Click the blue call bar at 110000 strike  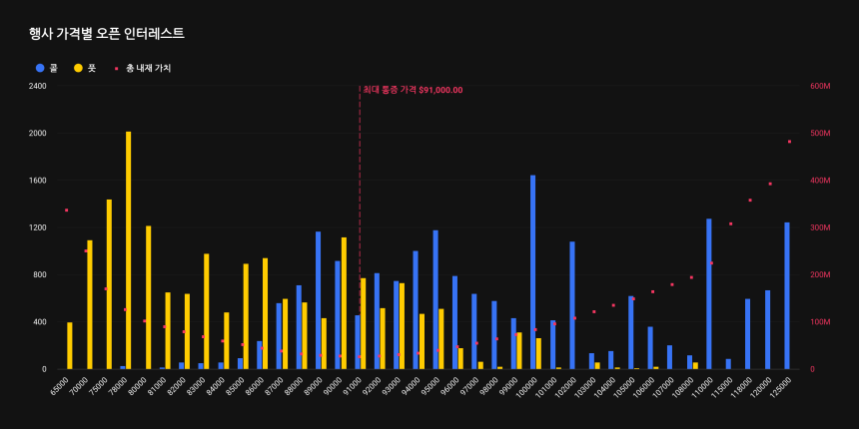tap(708, 293)
